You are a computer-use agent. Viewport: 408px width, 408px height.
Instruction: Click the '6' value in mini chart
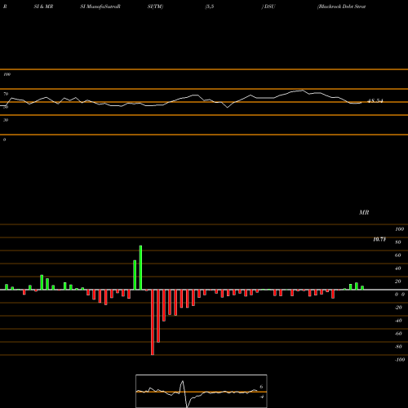coord(261,387)
